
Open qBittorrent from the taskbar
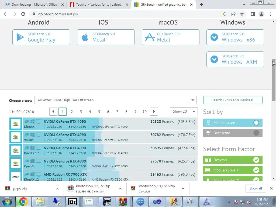140,202
